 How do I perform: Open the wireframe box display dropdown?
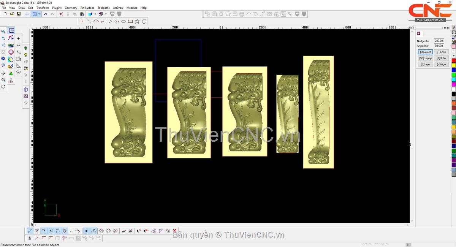(106, 14)
